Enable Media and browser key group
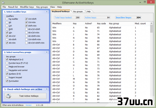Viewport: 156px width, 108px height. pyautogui.click(x=7, y=67)
